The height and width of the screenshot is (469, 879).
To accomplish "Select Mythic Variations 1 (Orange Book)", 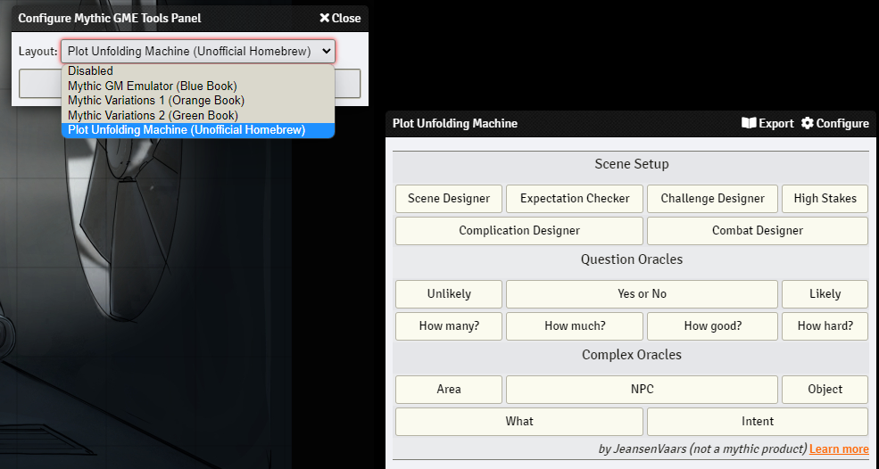I will pyautogui.click(x=198, y=100).
